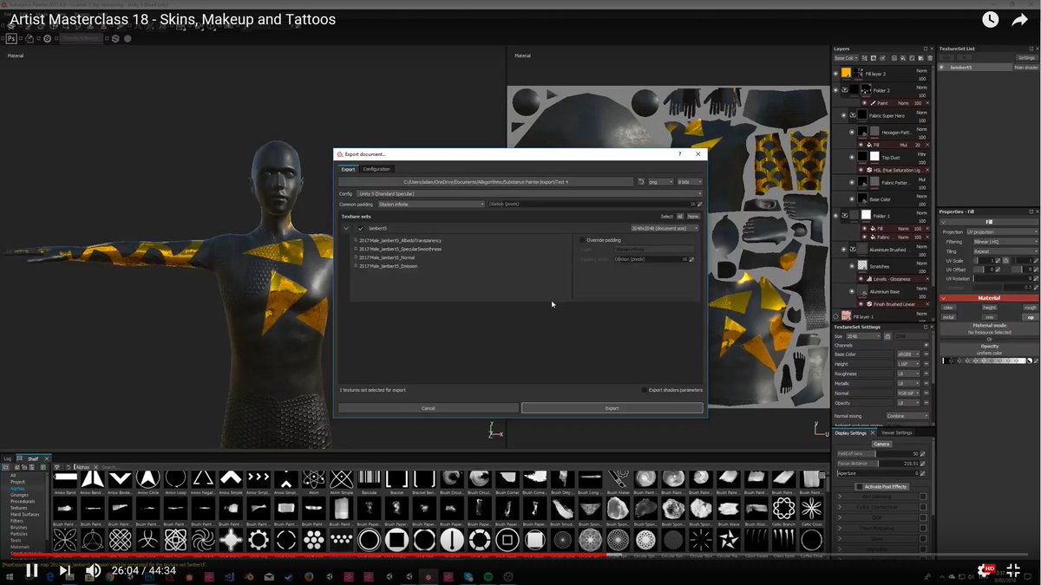
Task: Click the Export button
Action: [612, 408]
